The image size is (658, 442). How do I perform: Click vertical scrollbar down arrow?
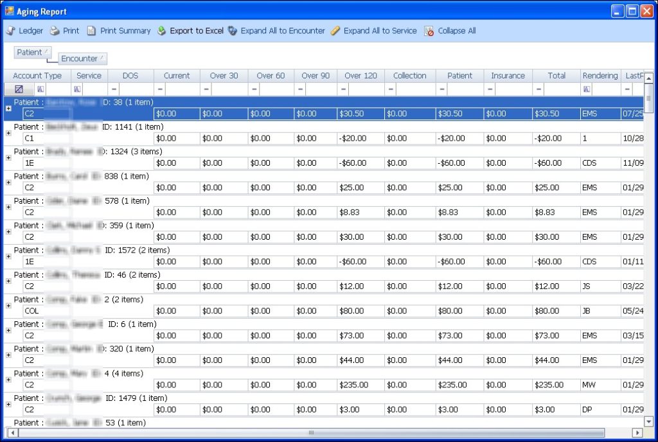tap(649, 422)
